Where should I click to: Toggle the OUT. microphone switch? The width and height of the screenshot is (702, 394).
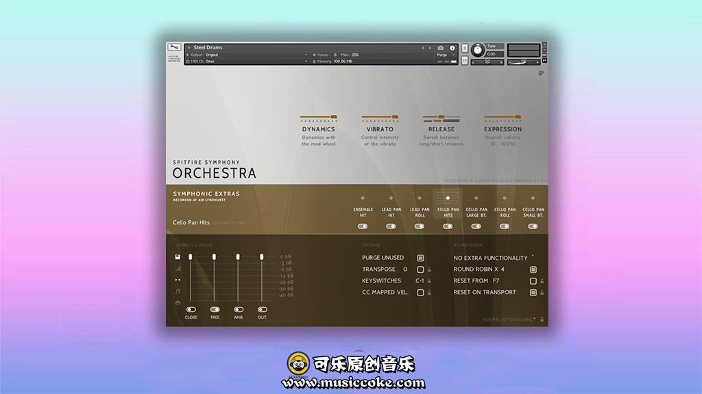263,310
